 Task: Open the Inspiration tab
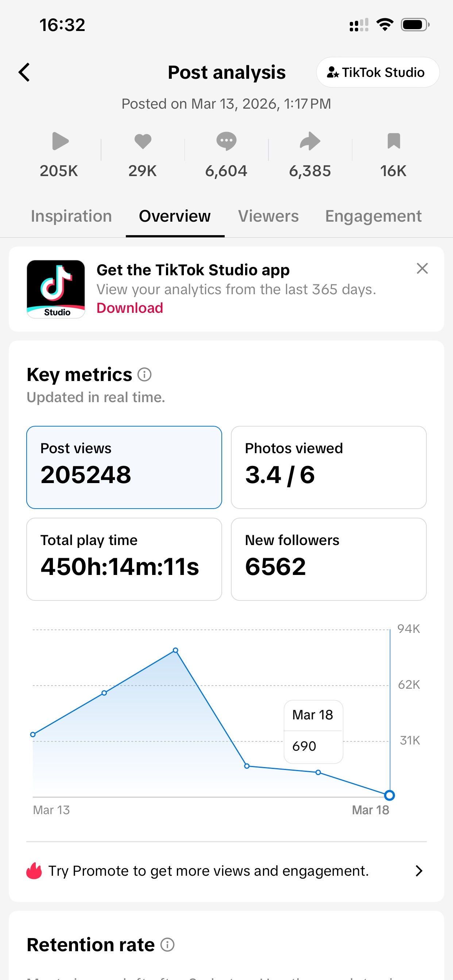(71, 216)
